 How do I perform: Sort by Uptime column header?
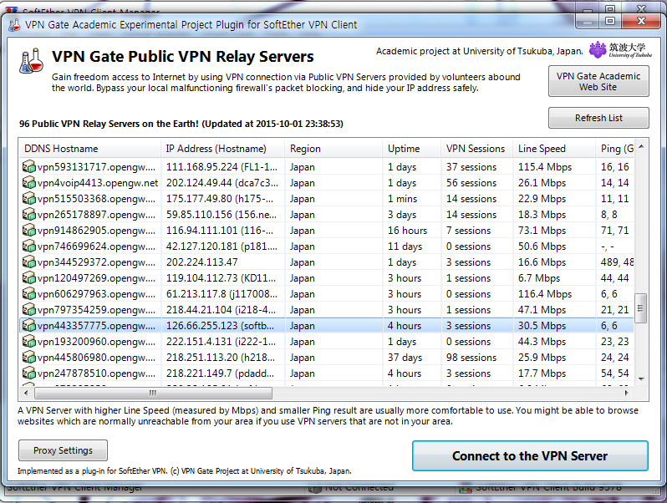(412, 149)
